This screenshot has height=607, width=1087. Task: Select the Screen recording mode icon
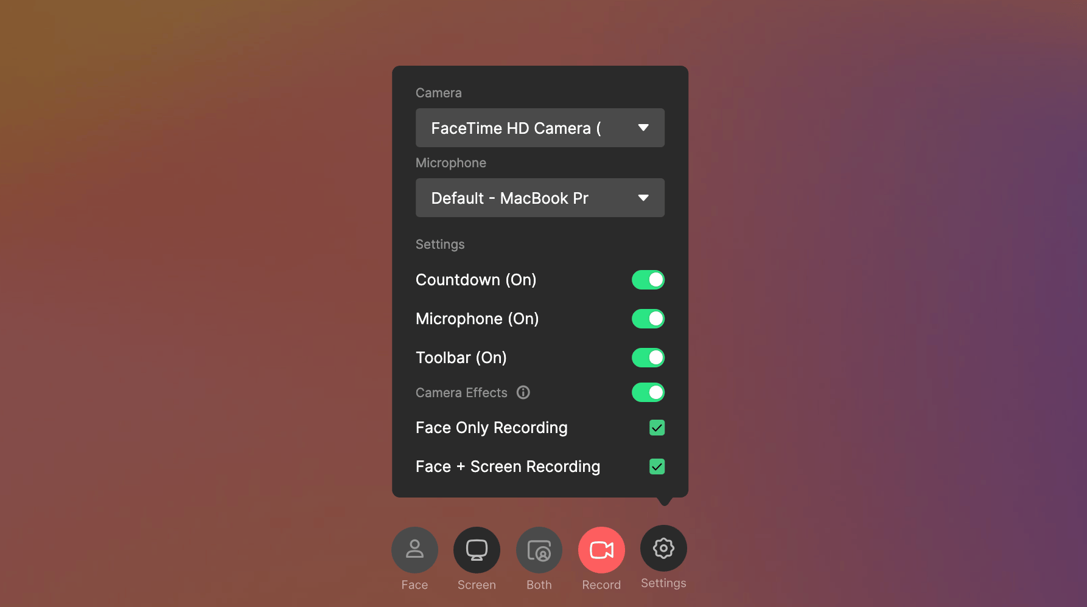click(x=477, y=550)
